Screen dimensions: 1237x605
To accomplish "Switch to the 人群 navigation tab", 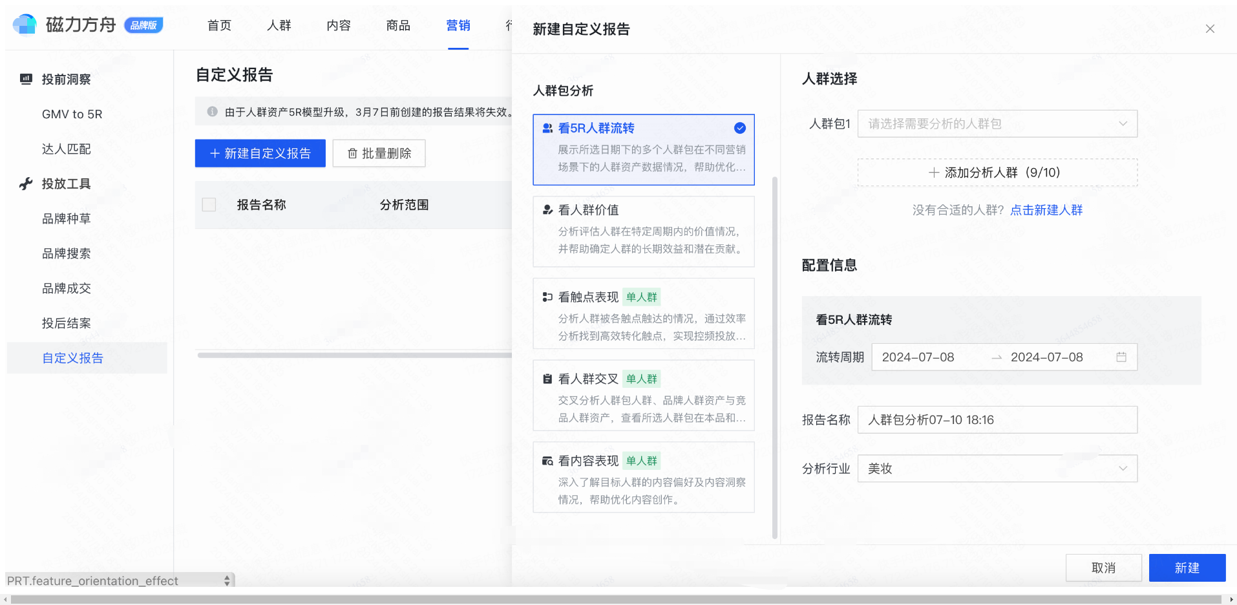I will coord(279,25).
